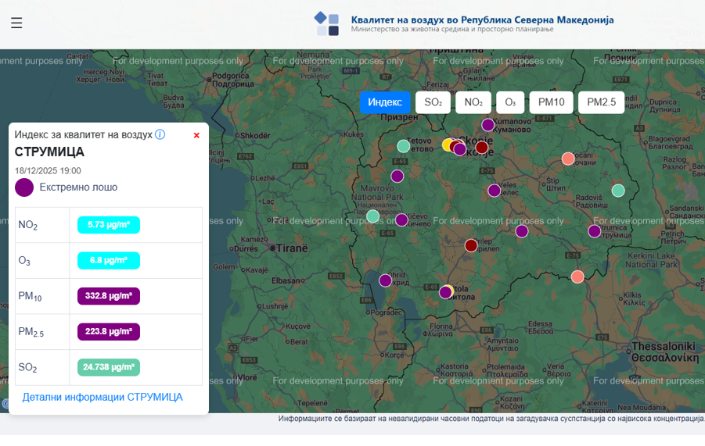Screen dimensions: 705x446
Task: Select the salmon marker south of Strumica
Action: coord(577,277)
